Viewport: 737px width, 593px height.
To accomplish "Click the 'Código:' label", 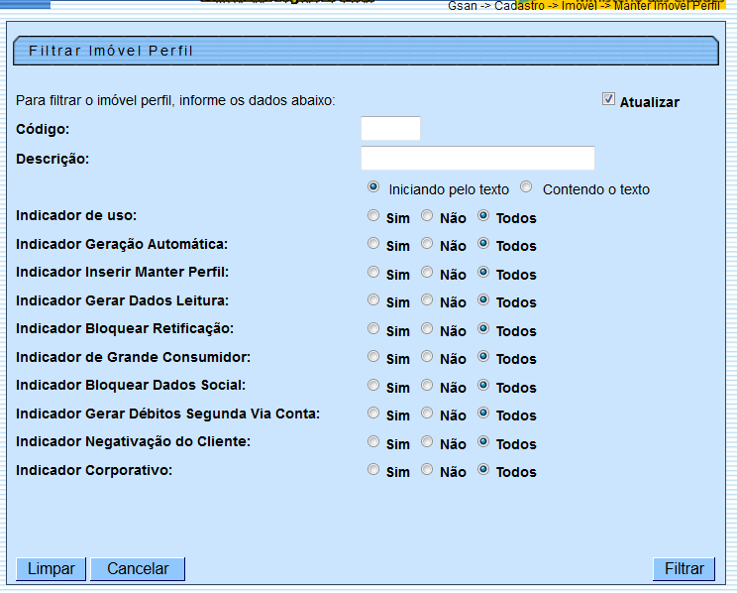I will 43,129.
